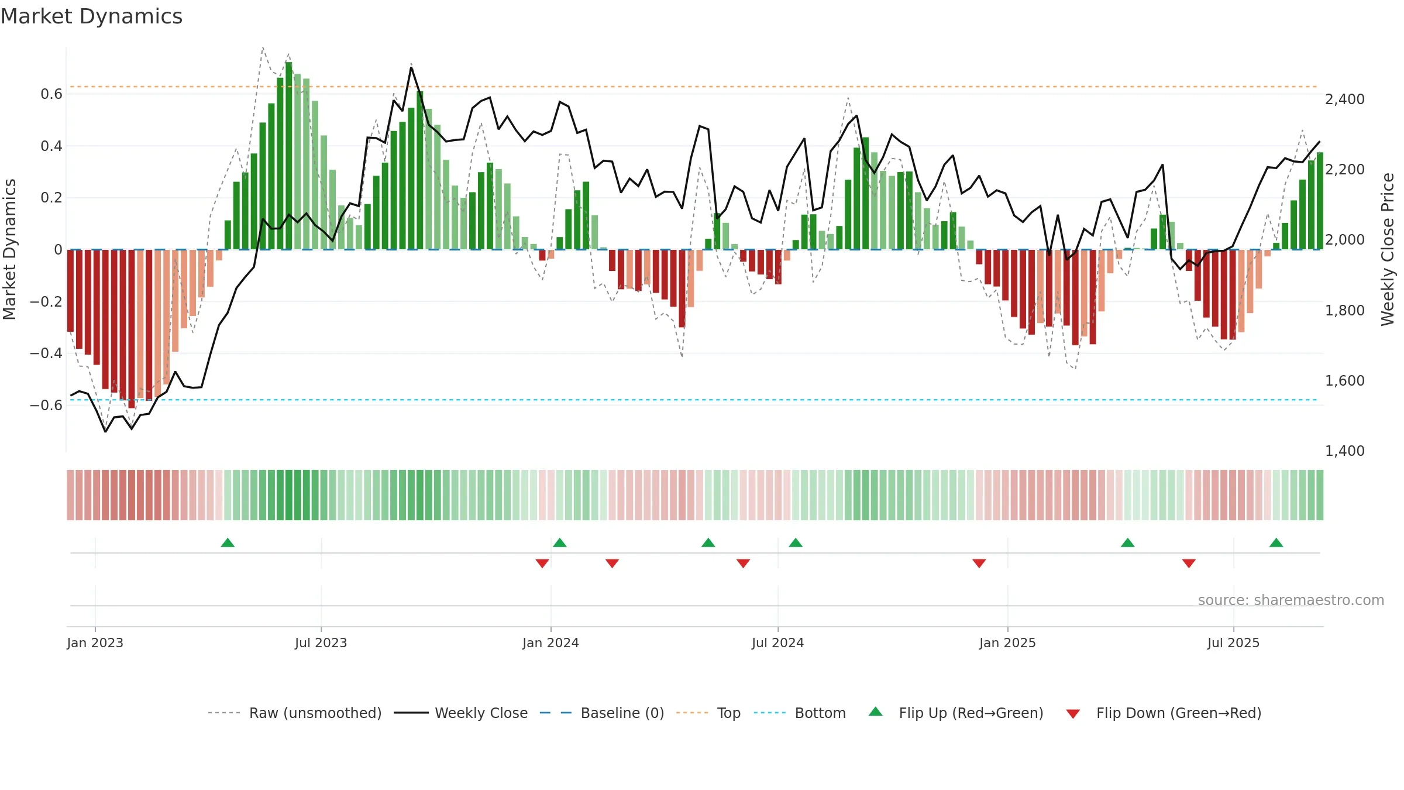Click the −0.2 left axis tick label
This screenshot has width=1404, height=790.
[x=46, y=301]
